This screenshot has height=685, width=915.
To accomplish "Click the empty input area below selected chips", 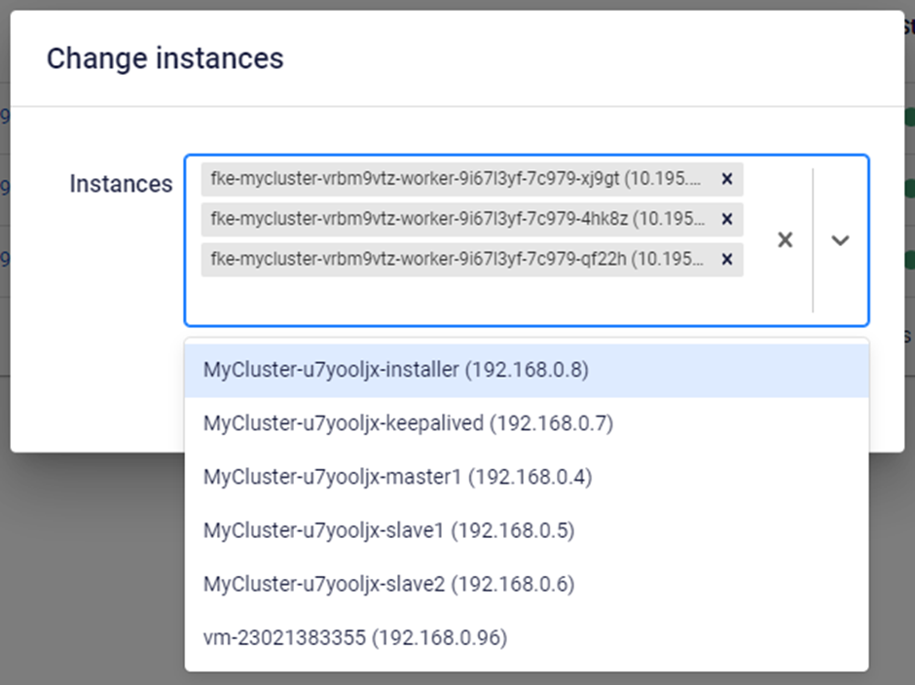I will [467, 300].
